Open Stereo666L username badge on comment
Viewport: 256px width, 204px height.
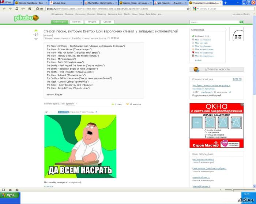coord(63,112)
